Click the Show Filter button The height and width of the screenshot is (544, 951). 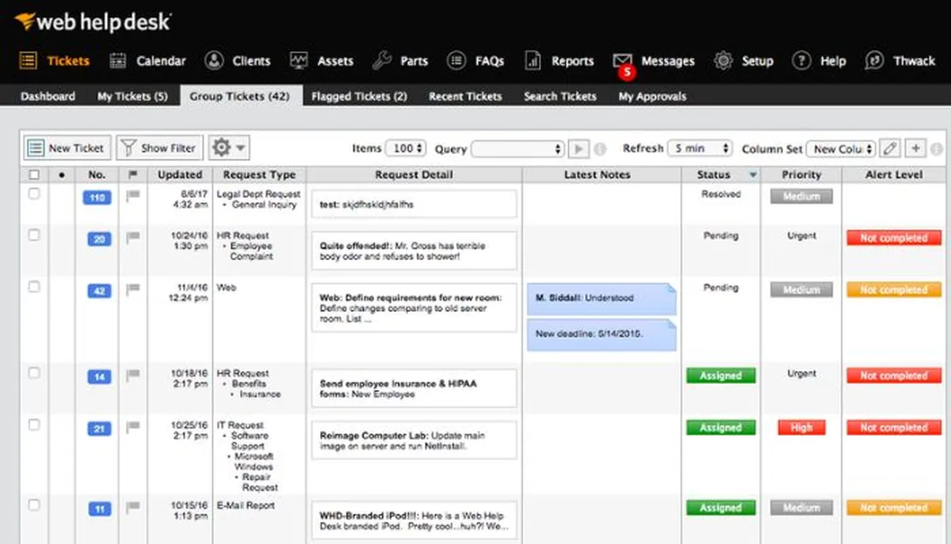[x=158, y=147]
